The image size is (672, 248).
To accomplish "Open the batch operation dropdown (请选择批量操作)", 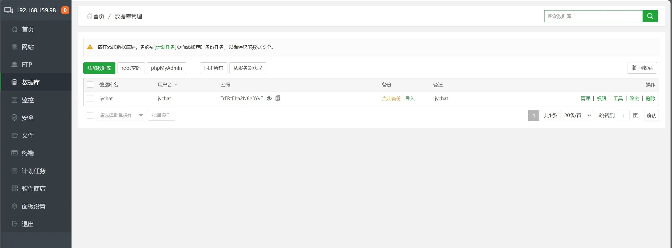I will point(121,115).
